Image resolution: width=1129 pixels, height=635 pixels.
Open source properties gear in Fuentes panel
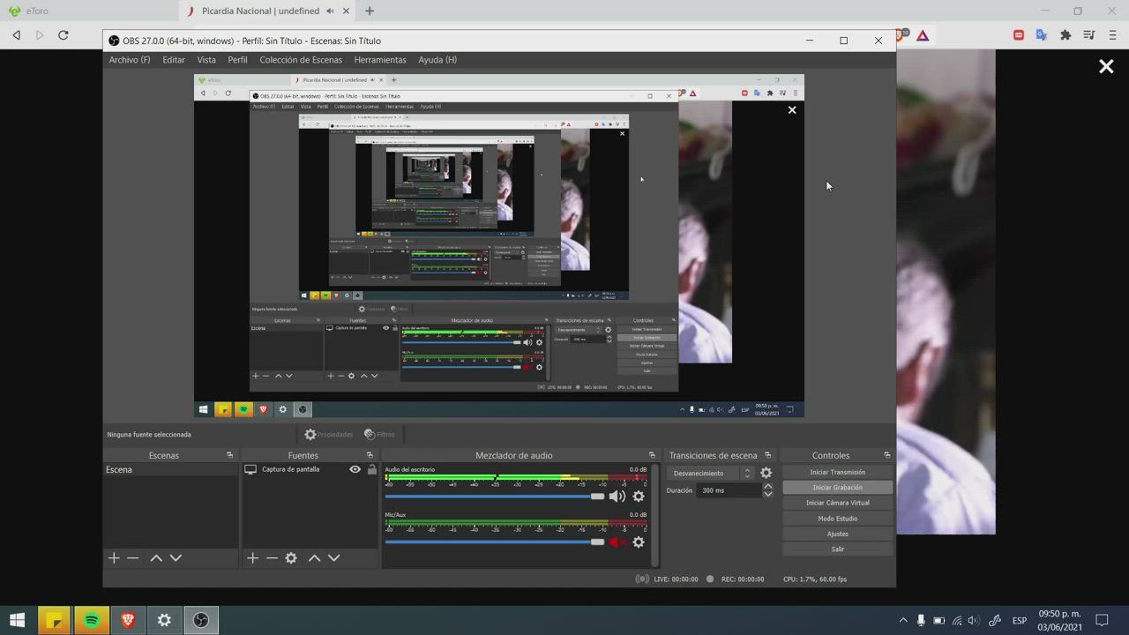click(291, 558)
